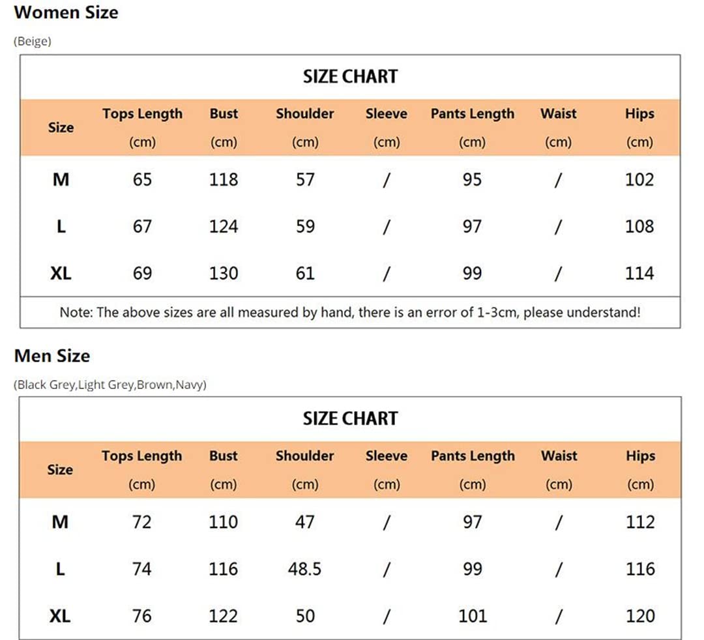The height and width of the screenshot is (640, 704).
Task: Click Pants Length header in men's chart
Action: 473,456
